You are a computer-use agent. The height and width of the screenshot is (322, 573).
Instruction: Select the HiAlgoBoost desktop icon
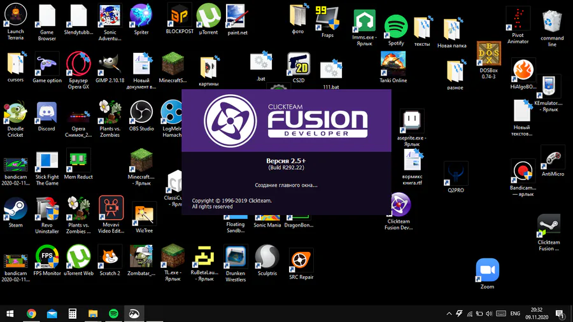click(x=523, y=70)
